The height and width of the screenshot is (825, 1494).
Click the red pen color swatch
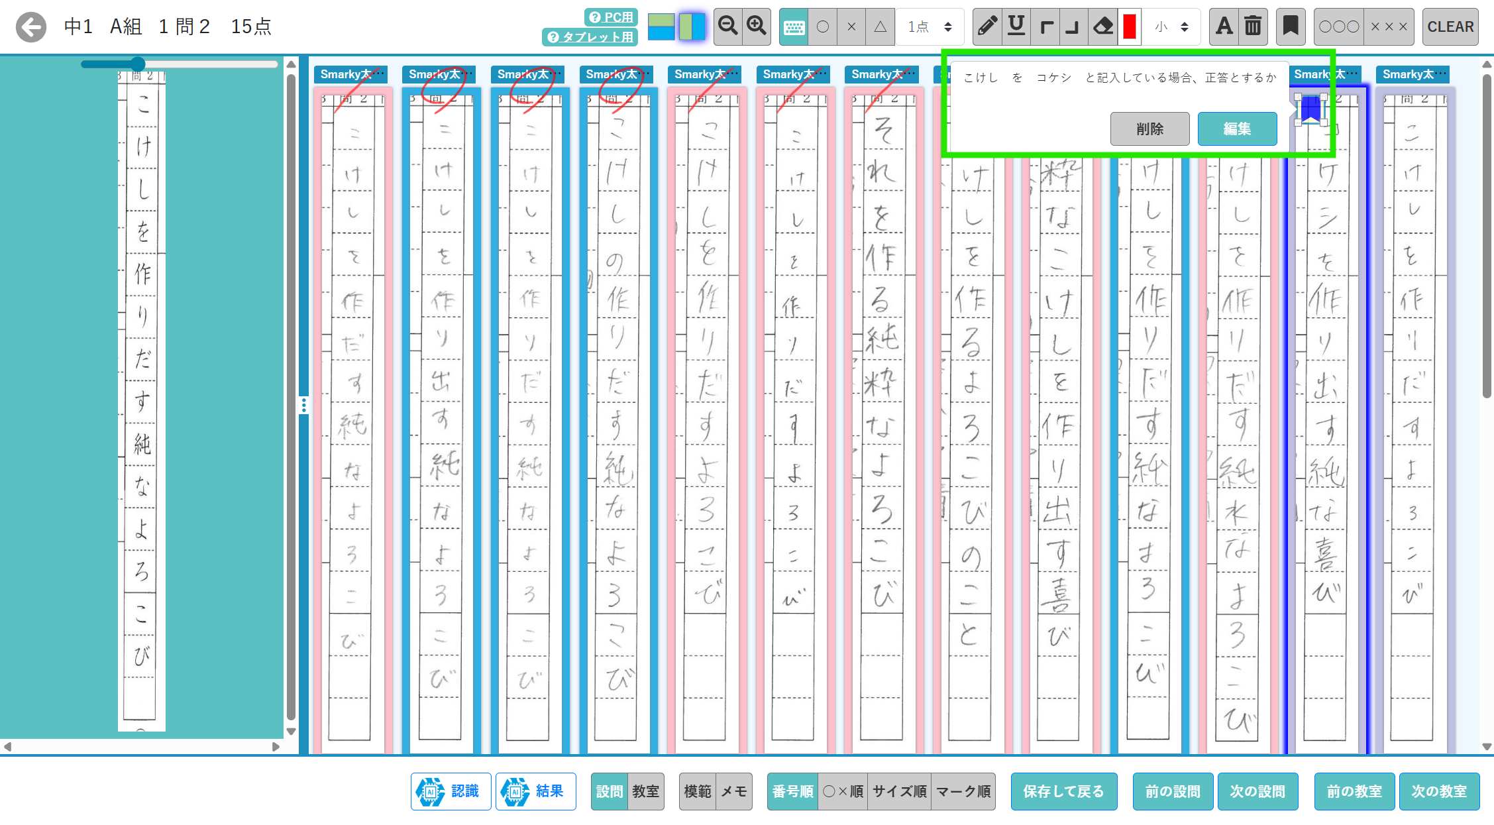[x=1130, y=27]
